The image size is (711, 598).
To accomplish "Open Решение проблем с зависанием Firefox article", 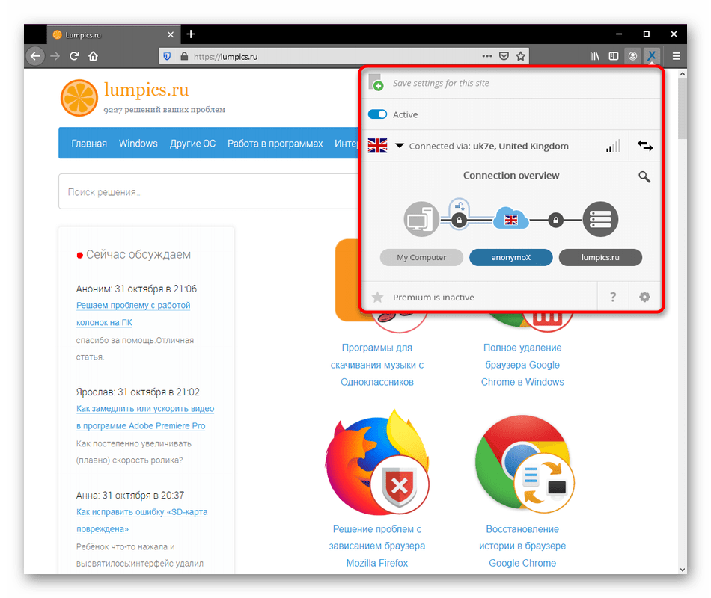I will pyautogui.click(x=376, y=546).
